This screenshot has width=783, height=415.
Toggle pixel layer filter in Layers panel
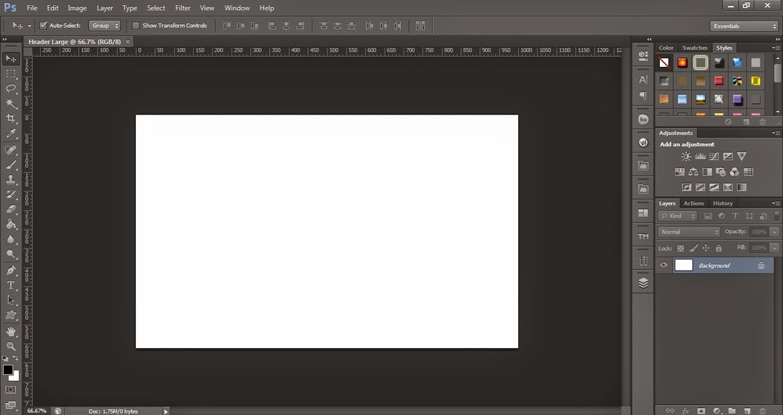[708, 216]
